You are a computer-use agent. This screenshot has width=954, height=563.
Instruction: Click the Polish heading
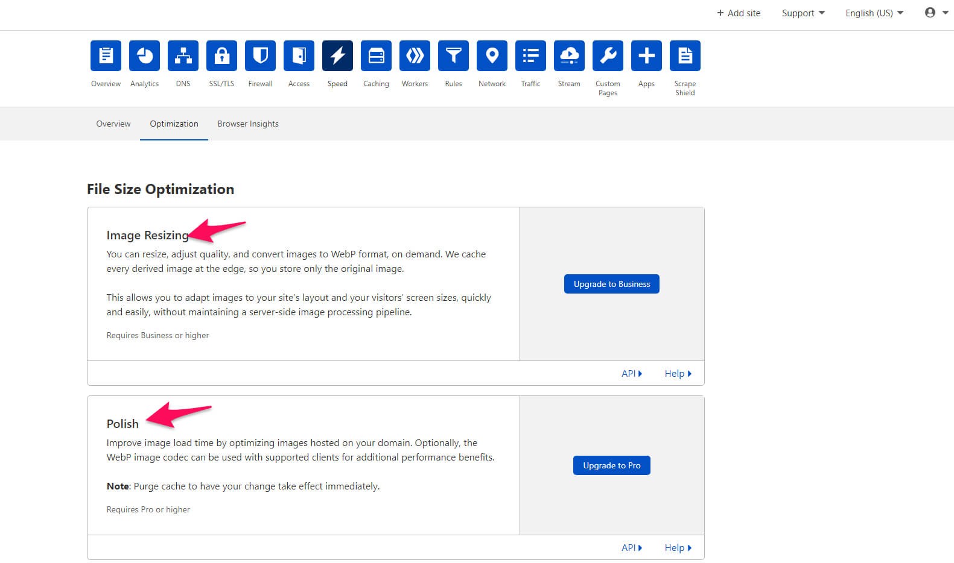click(x=122, y=424)
